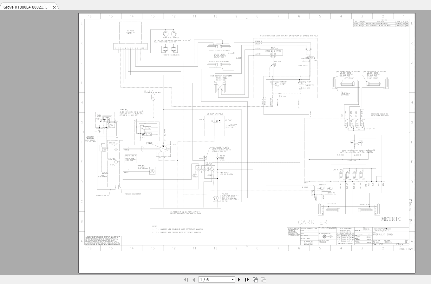The width and height of the screenshot is (431, 284).
Task: Select the Grove RT880E4 document tab
Action: click(25, 7)
